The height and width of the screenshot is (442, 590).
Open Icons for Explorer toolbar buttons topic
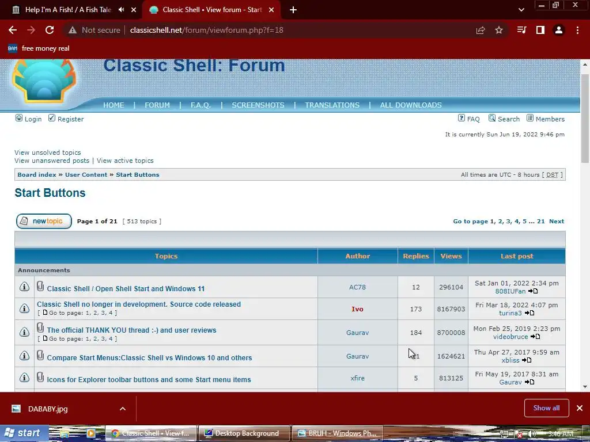pos(149,380)
